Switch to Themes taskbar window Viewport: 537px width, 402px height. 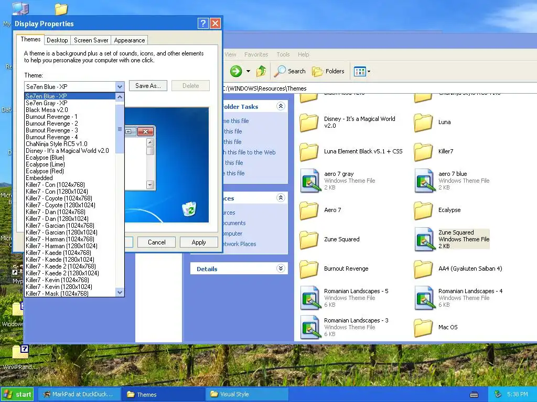point(164,395)
